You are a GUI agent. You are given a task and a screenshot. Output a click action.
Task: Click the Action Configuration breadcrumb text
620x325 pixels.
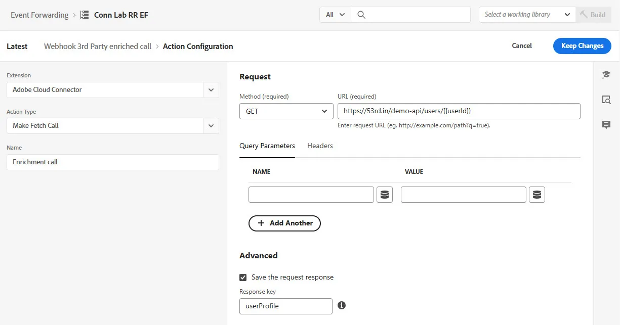tap(198, 46)
